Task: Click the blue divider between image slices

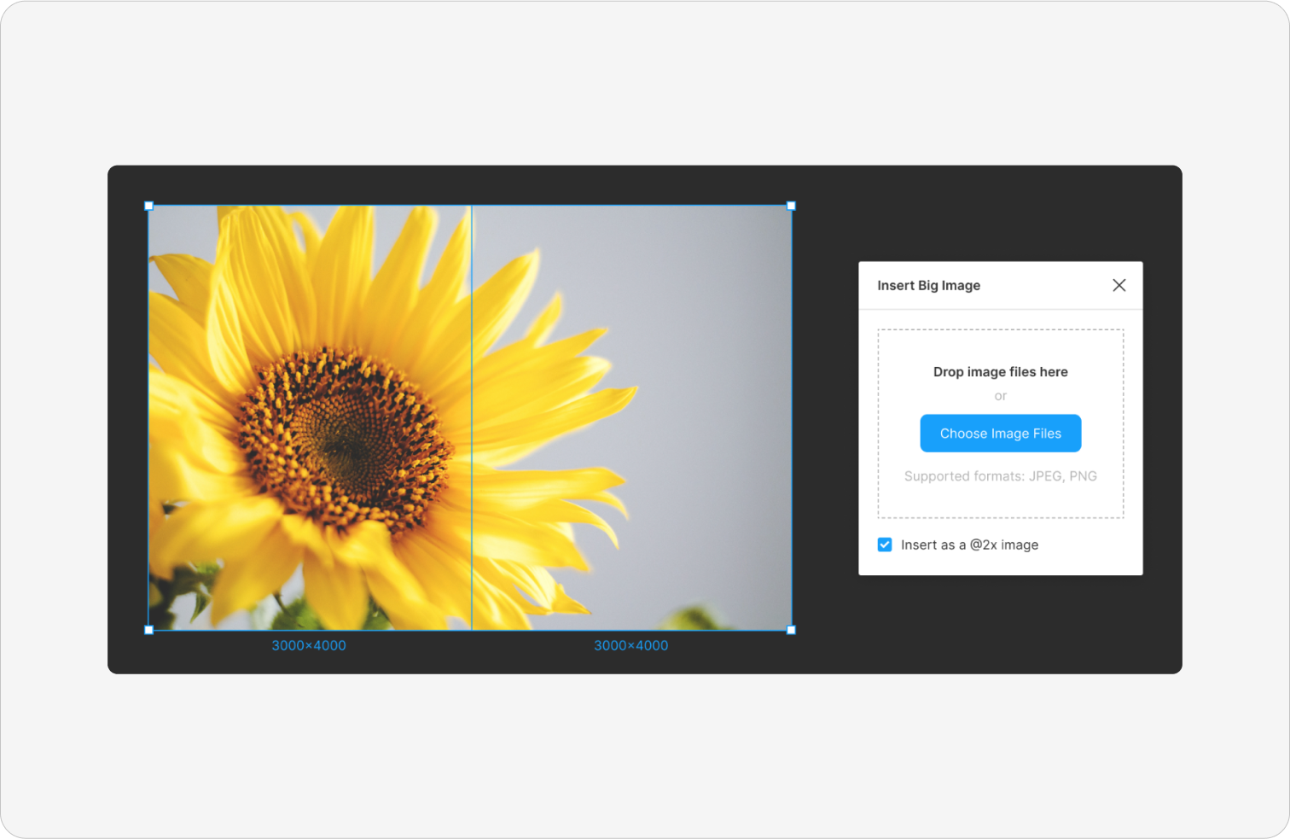Action: (x=471, y=418)
